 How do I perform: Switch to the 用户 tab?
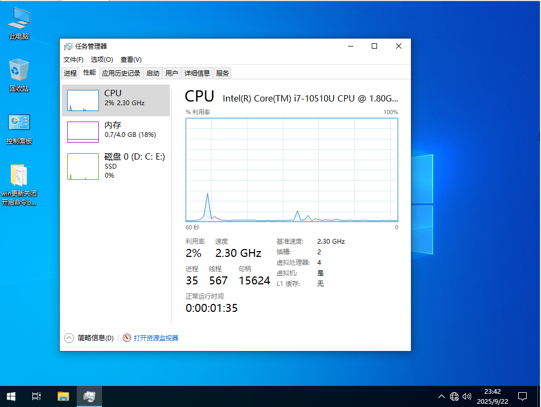171,73
